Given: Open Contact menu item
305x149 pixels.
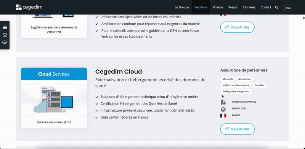Looking at the screenshot, I should (x=266, y=7).
